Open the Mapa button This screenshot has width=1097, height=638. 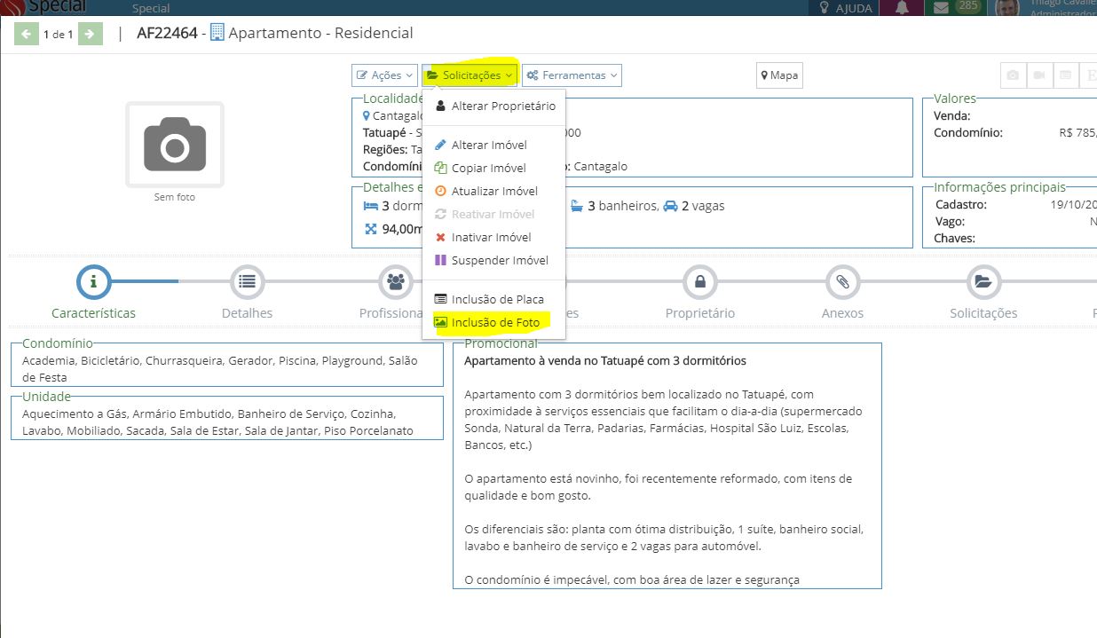point(778,75)
